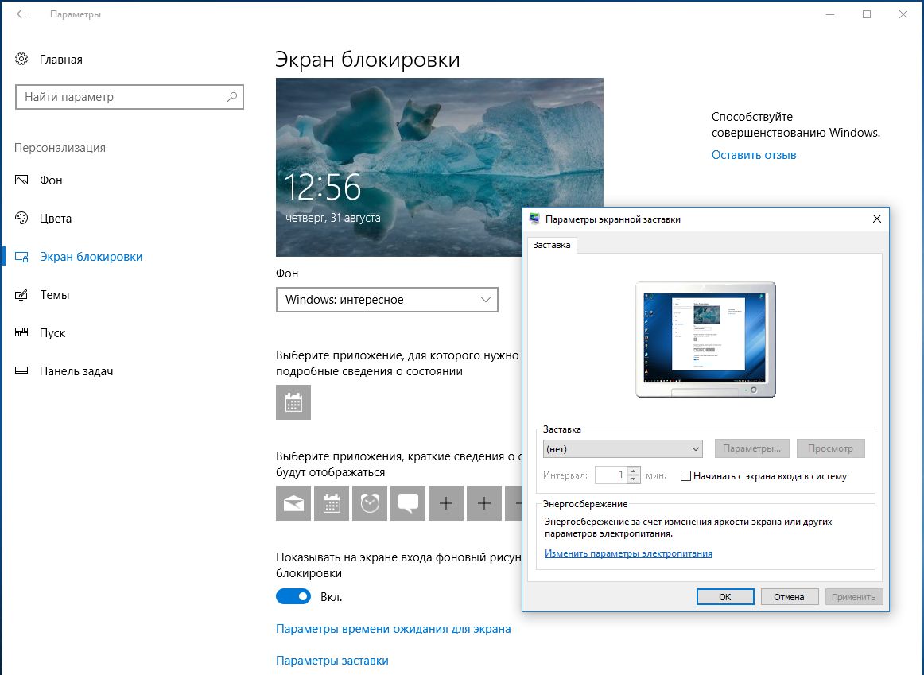Image resolution: width=924 pixels, height=675 pixels.
Task: Open Параметры времени ожидания для экрана link
Action: pyautogui.click(x=393, y=628)
